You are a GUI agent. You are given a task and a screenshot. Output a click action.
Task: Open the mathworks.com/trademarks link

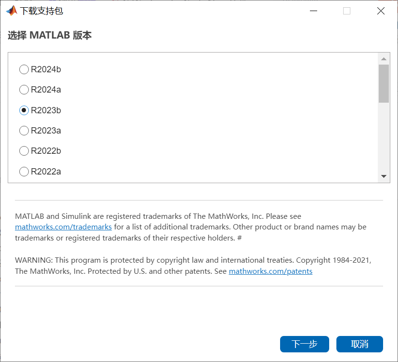[63, 227]
